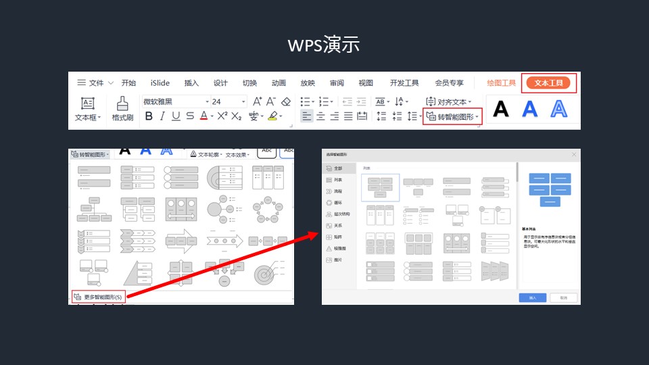
Task: Click the yellow highlighter pen icon
Action: pyautogui.click(x=272, y=116)
